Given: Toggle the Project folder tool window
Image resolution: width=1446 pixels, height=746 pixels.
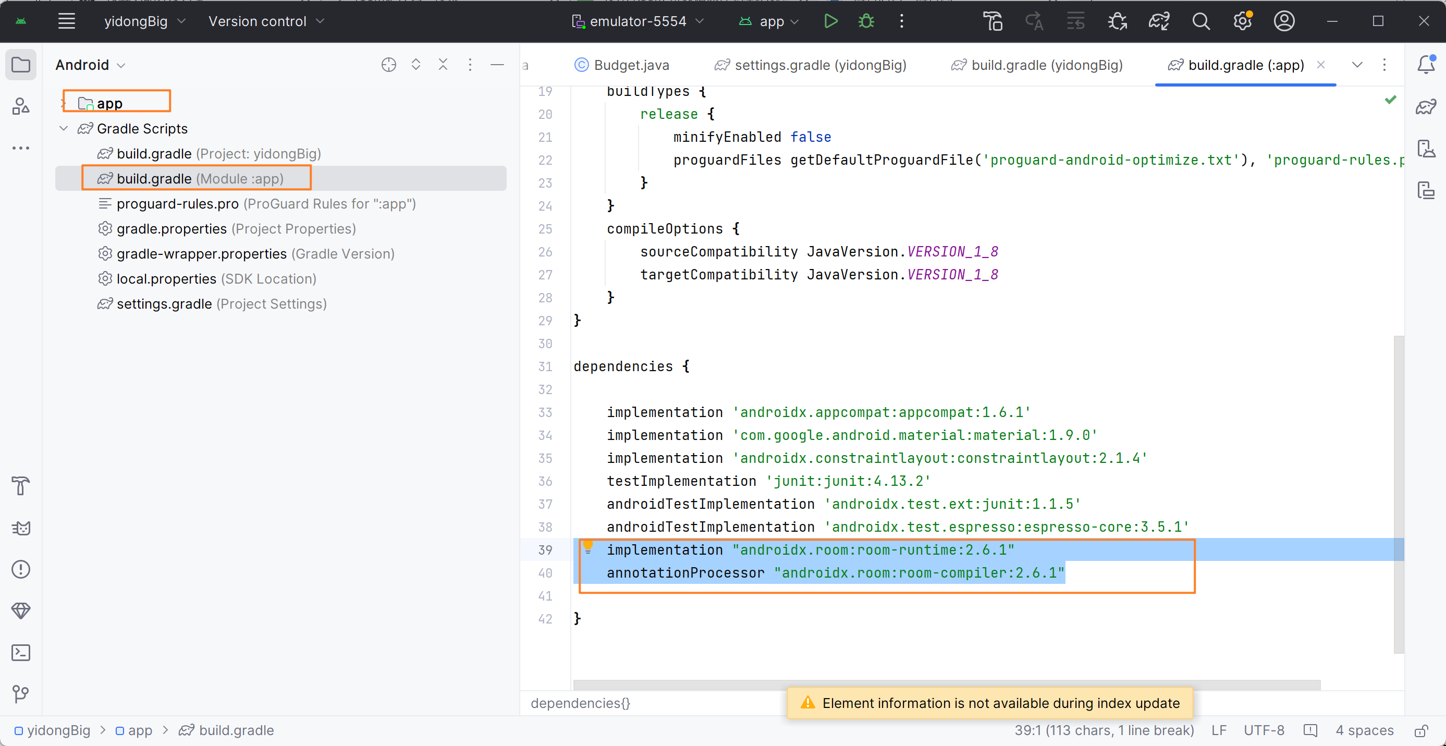Looking at the screenshot, I should 21,65.
